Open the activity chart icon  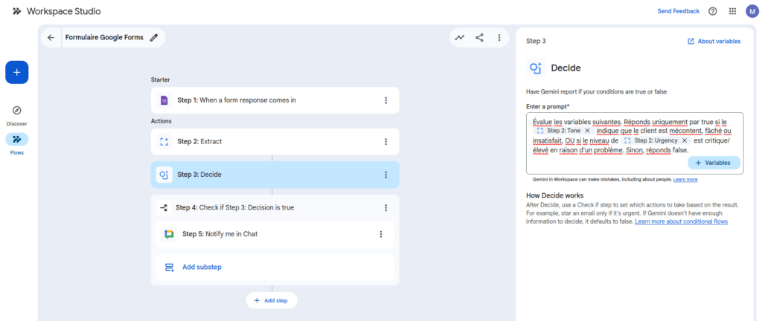click(x=459, y=38)
